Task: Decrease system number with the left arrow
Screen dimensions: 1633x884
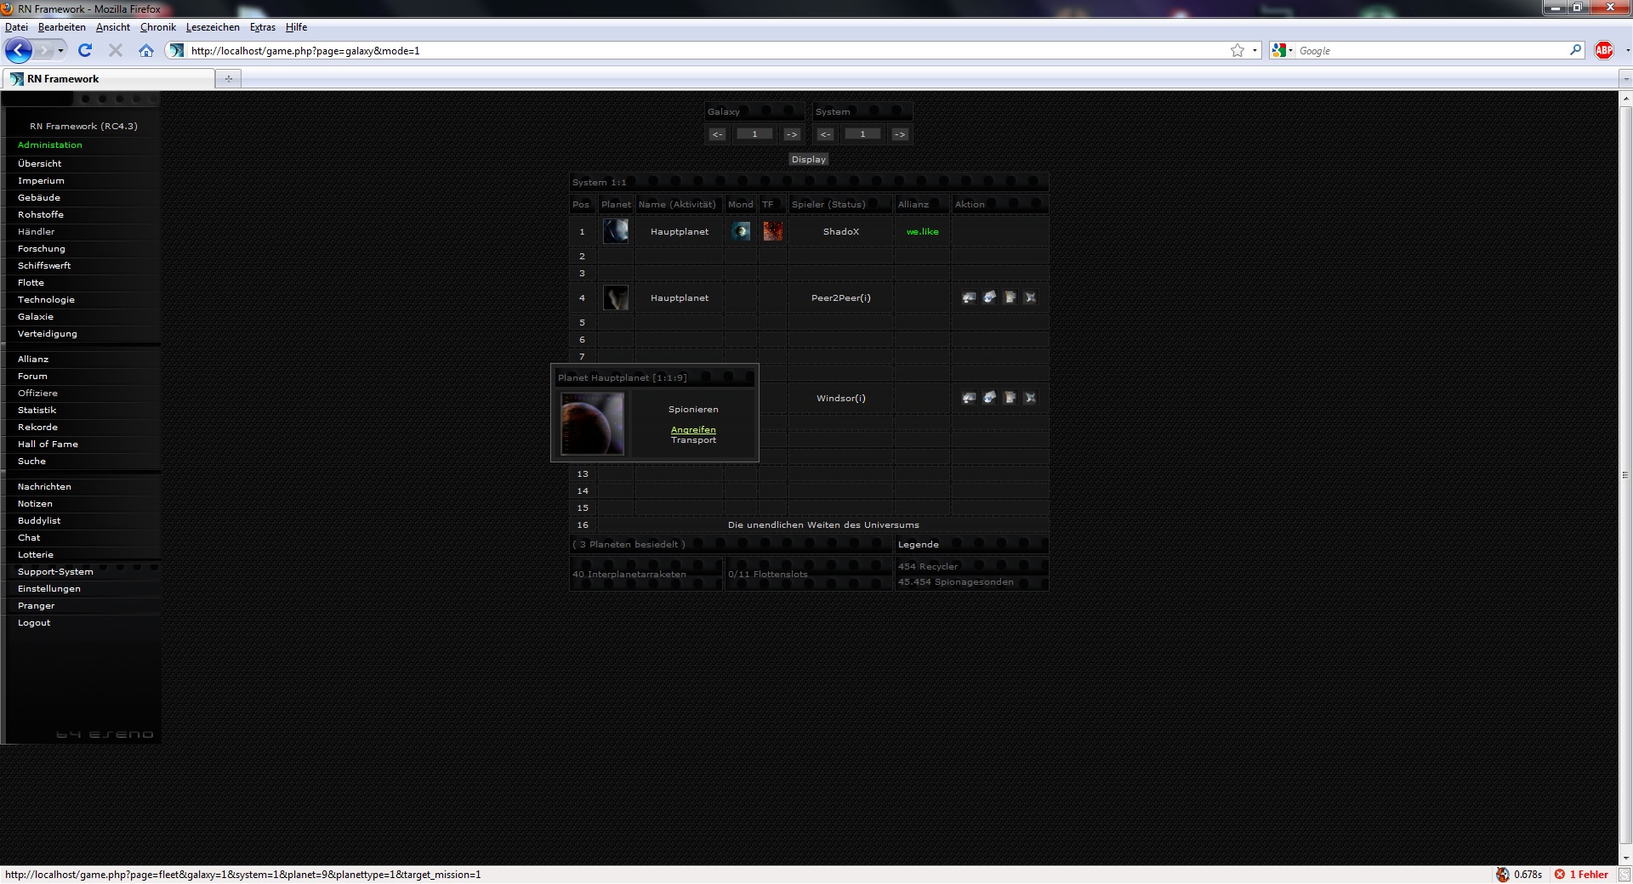Action: [x=825, y=134]
